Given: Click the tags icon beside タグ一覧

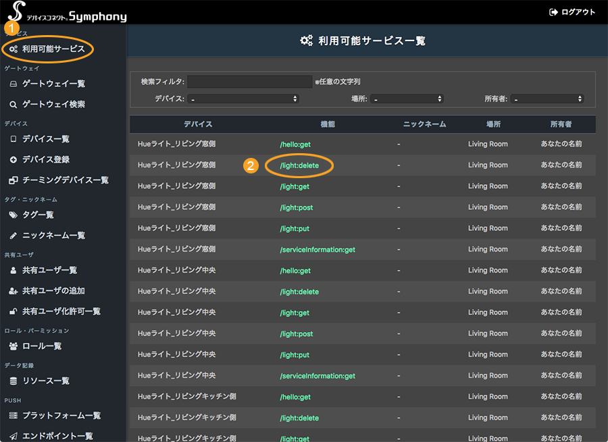Looking at the screenshot, I should pyautogui.click(x=14, y=215).
